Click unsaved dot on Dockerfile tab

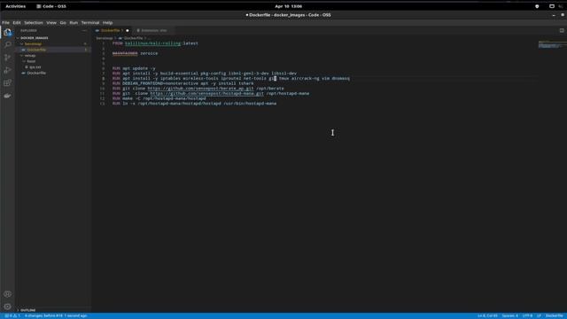click(x=128, y=31)
